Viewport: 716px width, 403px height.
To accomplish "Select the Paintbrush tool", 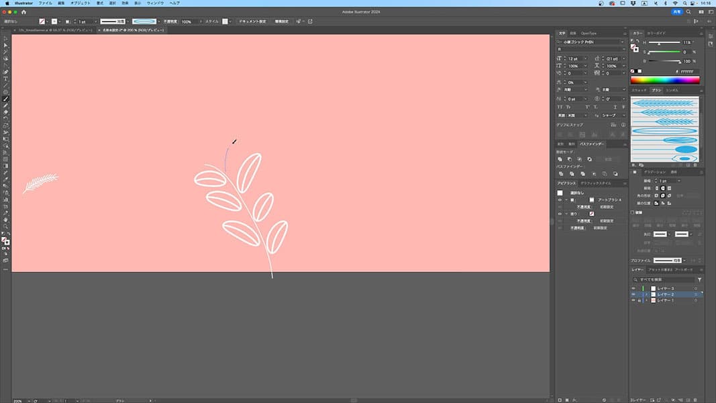I will click(5, 99).
